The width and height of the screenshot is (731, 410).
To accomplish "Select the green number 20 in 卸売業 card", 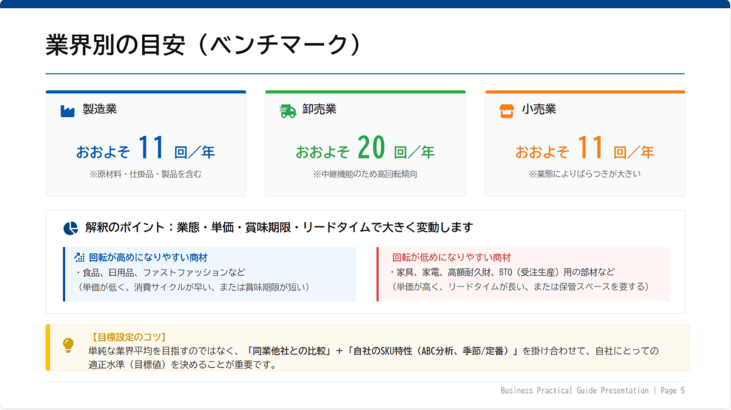I will 371,148.
